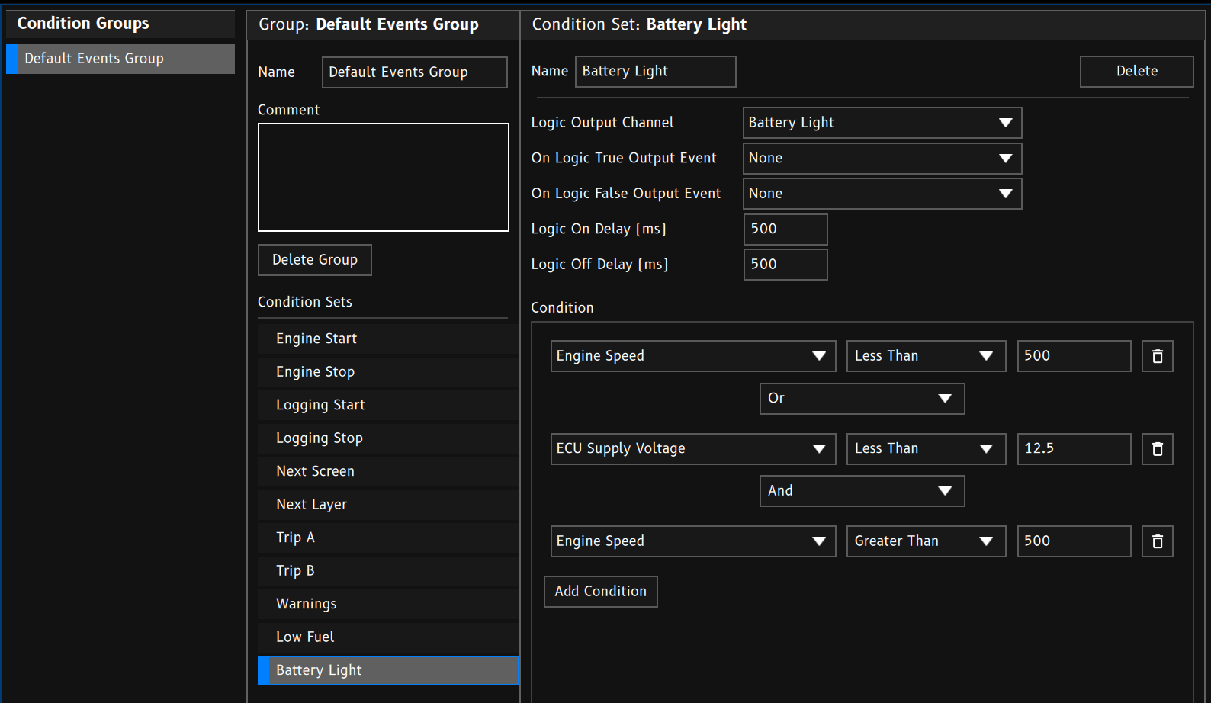This screenshot has width=1211, height=703.
Task: Select the Logging Start condition set
Action: [x=388, y=405]
